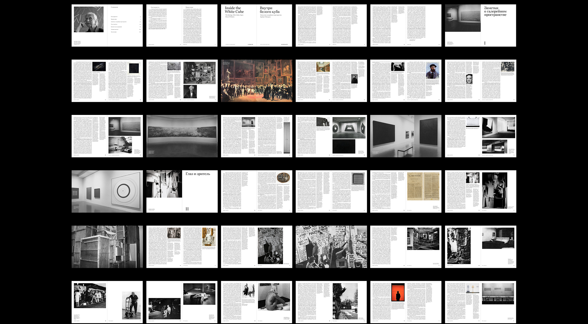Click the last spread with wall-mounted shelf display

(x=480, y=302)
